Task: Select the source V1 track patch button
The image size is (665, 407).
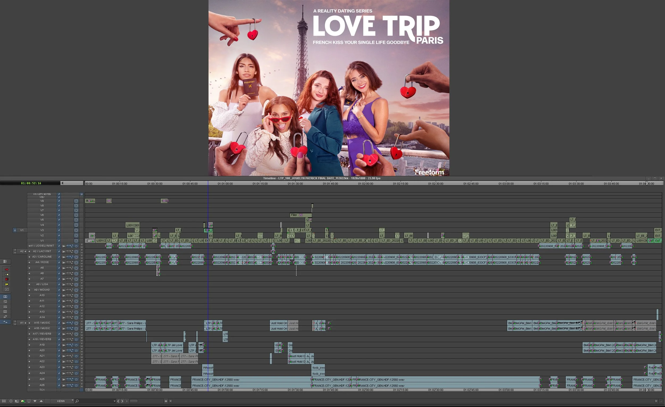Action: pos(22,230)
